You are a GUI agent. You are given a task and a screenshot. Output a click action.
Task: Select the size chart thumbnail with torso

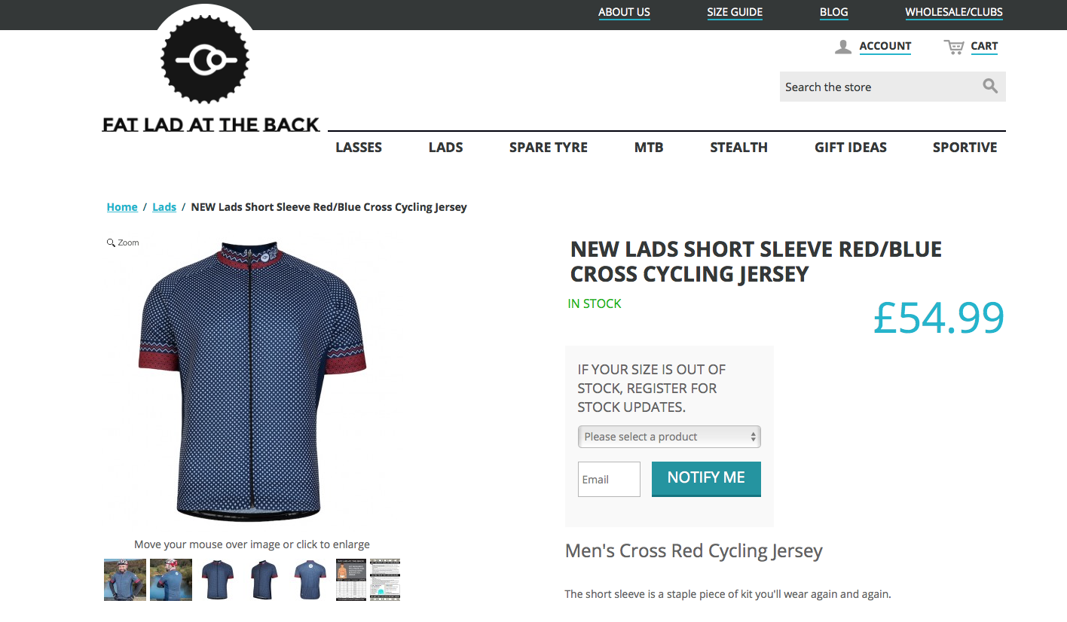tap(350, 579)
